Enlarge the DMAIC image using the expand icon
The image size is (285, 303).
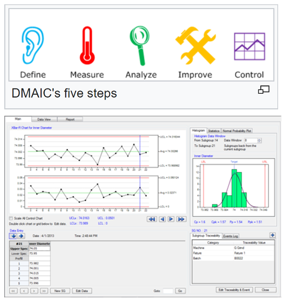[263, 90]
